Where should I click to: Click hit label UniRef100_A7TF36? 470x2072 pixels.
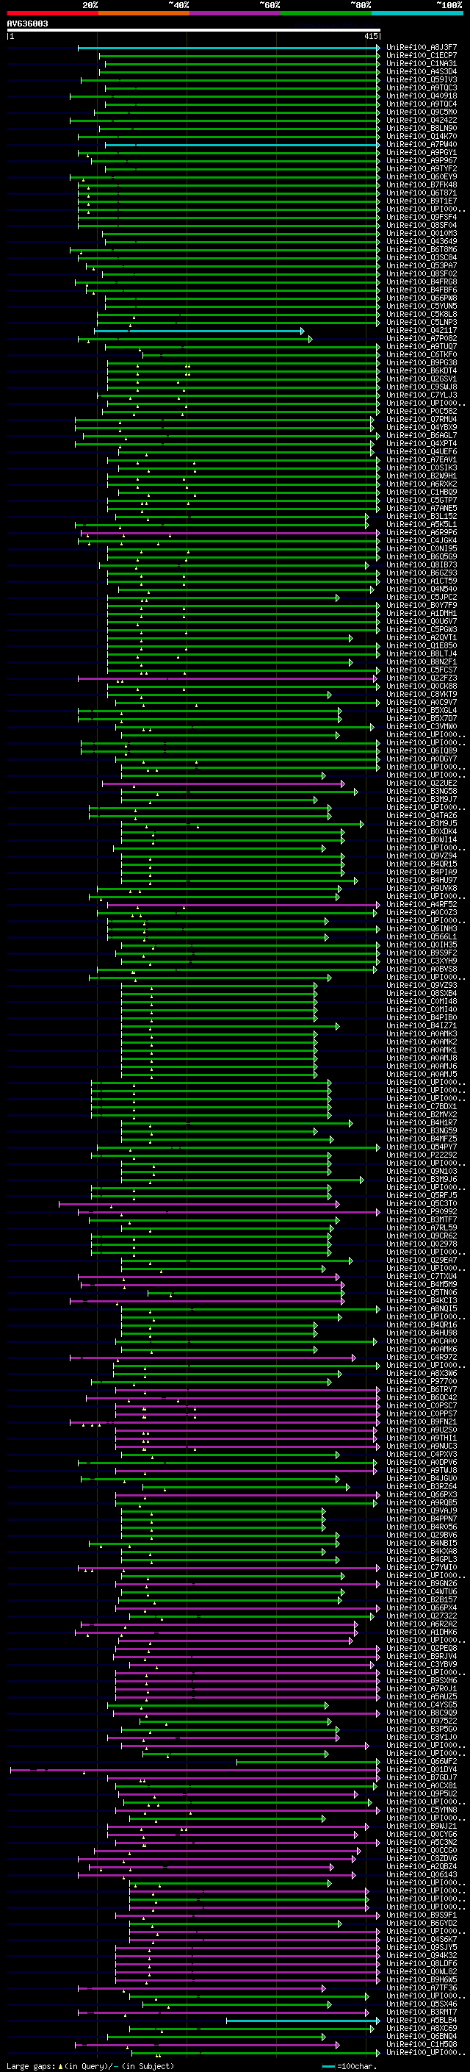tap(422, 1987)
